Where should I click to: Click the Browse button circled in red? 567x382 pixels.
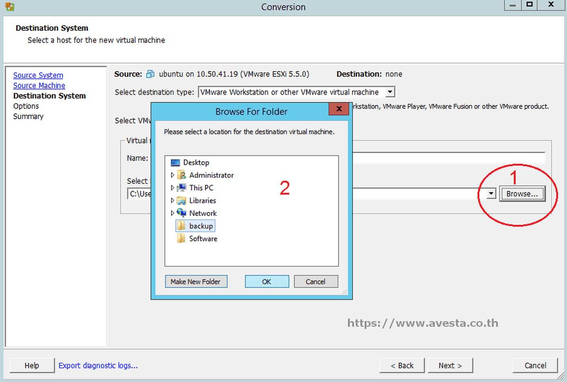pyautogui.click(x=522, y=194)
